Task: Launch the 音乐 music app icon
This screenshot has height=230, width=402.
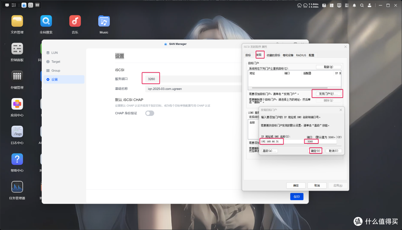Action: click(75, 21)
